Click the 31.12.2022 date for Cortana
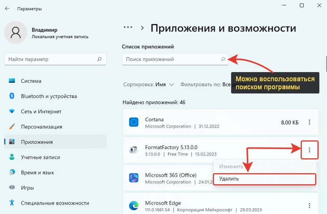 tap(209, 126)
